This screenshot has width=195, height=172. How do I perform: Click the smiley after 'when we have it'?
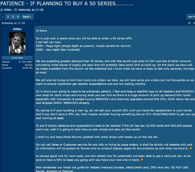pyautogui.click(x=191, y=148)
